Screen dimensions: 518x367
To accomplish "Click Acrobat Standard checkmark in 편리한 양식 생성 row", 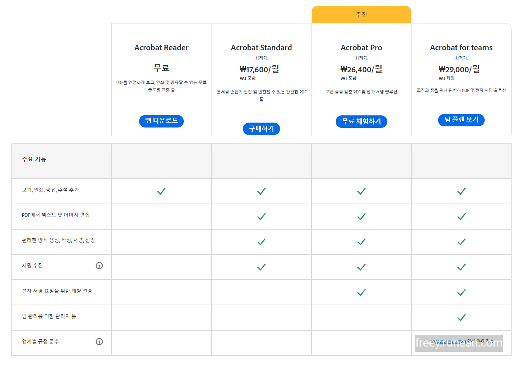I will tap(261, 242).
